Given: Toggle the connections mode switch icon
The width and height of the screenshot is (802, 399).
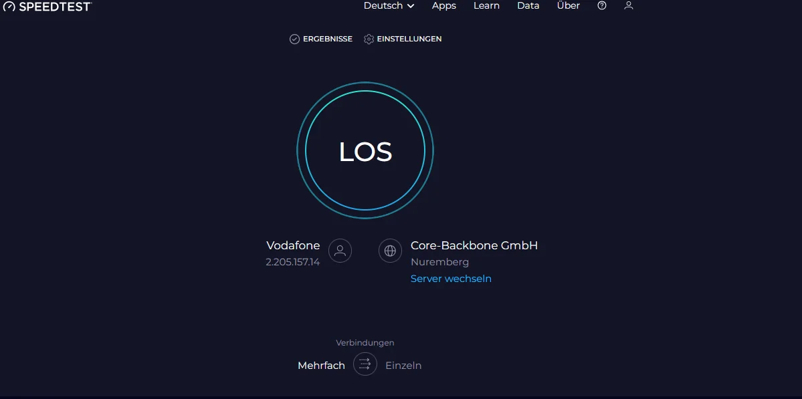Looking at the screenshot, I should 365,364.
